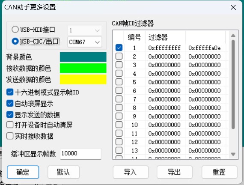Image resolution: width=244 pixels, height=185 pixels.
Task: Check filter row 7 checkbox
Action: [119, 99]
